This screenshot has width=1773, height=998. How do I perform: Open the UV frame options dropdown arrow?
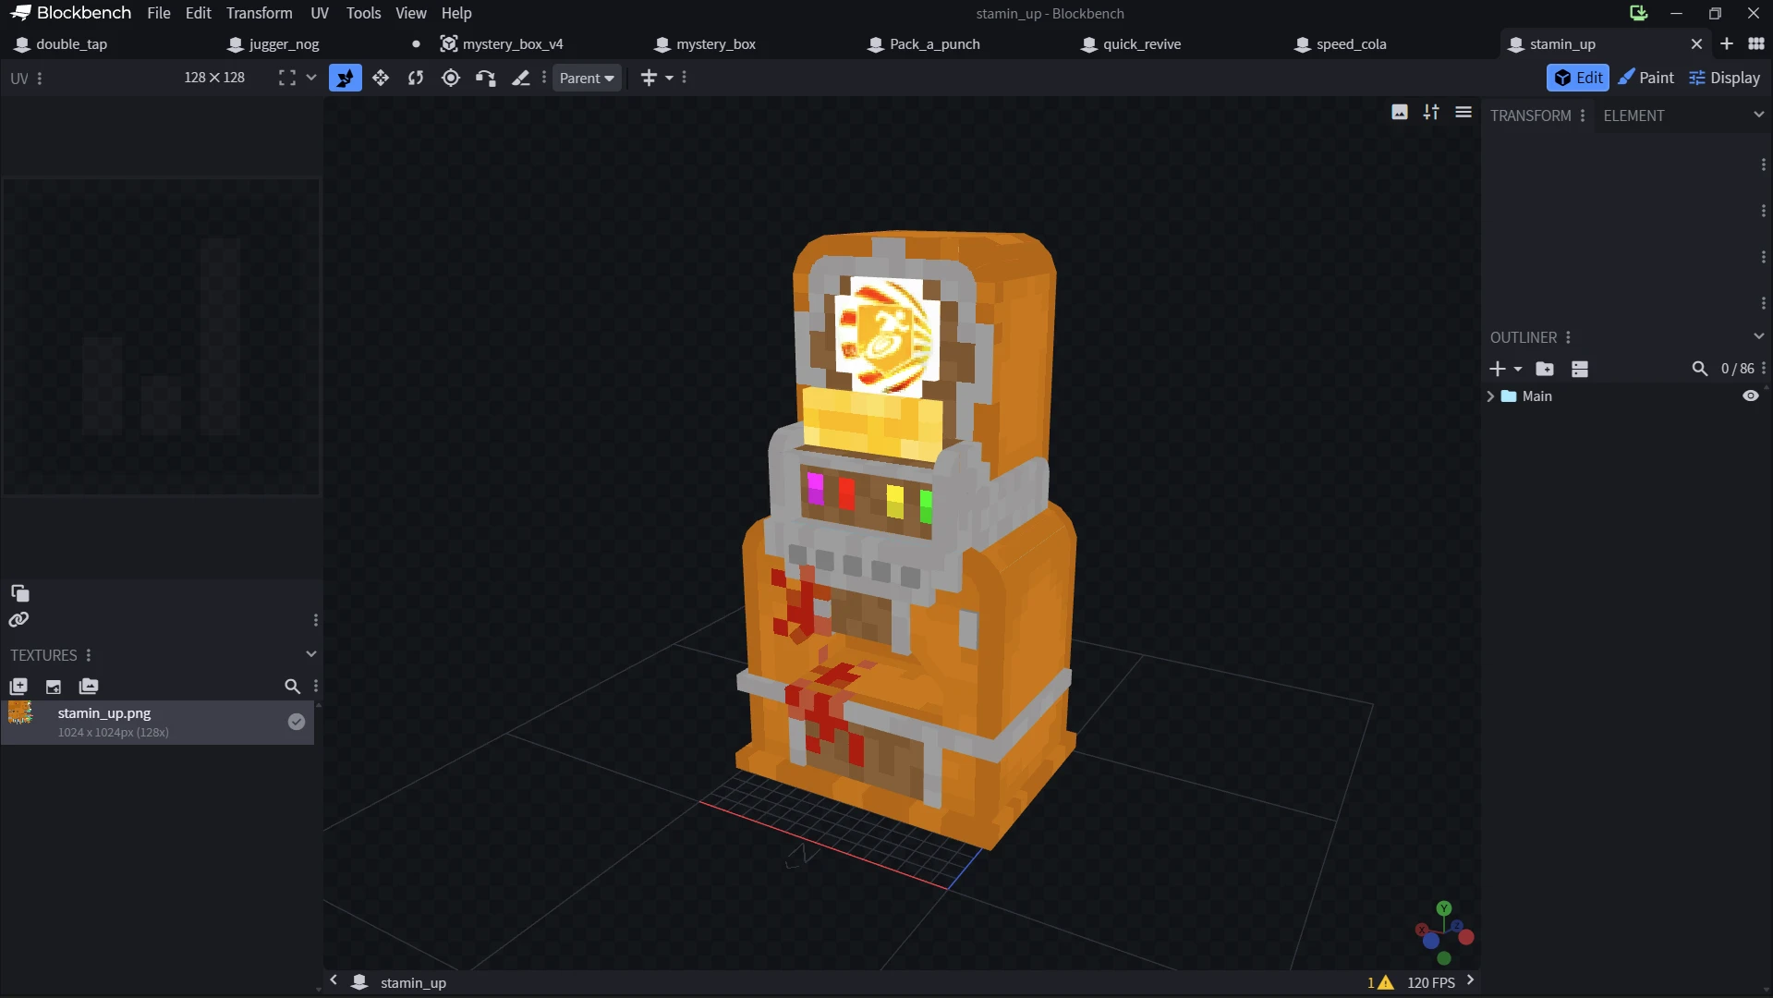coord(311,78)
